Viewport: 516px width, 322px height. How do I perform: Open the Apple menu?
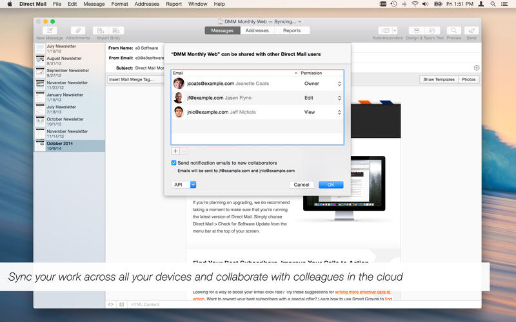pos(10,4)
